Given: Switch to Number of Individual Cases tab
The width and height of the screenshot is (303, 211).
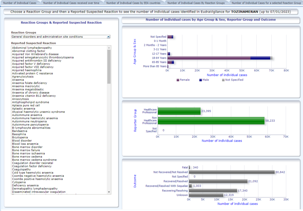Looking at the screenshot, I should 20,3.
